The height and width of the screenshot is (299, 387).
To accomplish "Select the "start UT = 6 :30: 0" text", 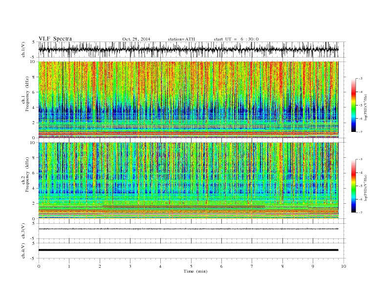I will 236,39.
